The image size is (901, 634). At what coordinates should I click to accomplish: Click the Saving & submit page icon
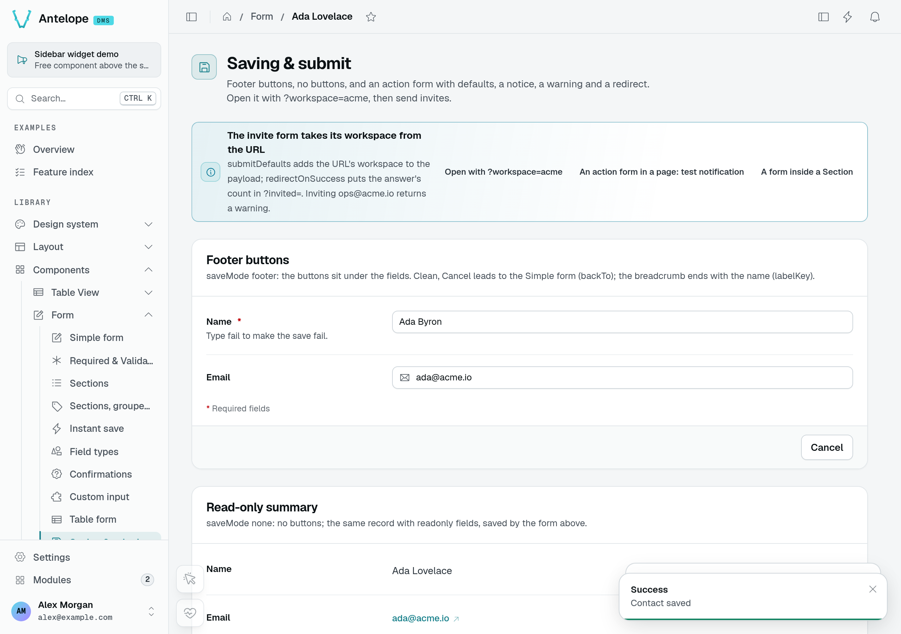point(204,67)
